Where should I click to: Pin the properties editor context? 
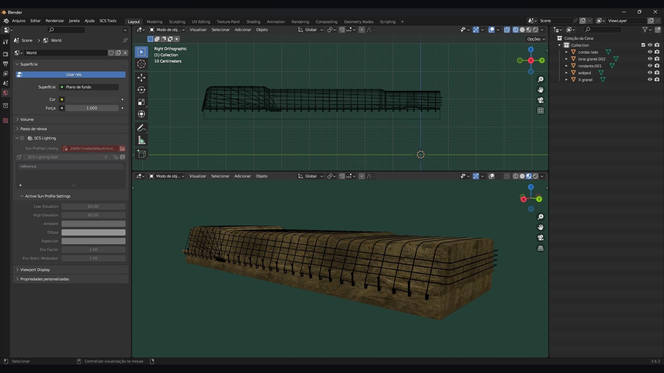point(125,40)
